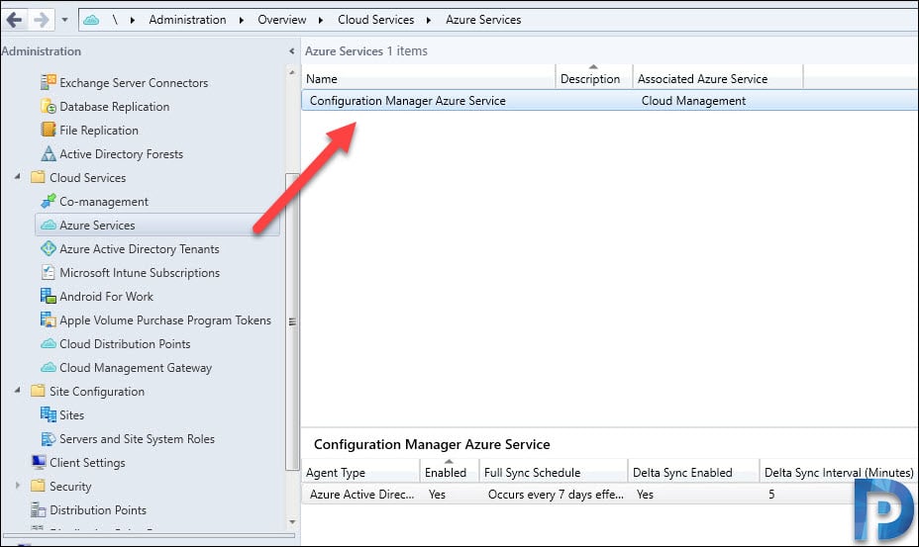The height and width of the screenshot is (547, 919).
Task: Open Co-management node
Action: pyautogui.click(x=104, y=202)
